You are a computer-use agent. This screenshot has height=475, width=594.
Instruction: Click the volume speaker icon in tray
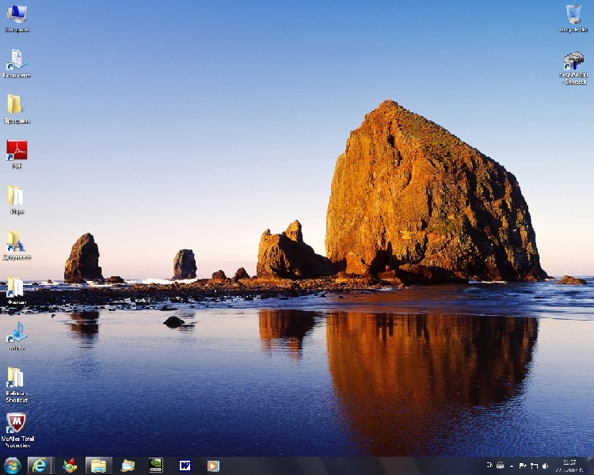tap(545, 465)
